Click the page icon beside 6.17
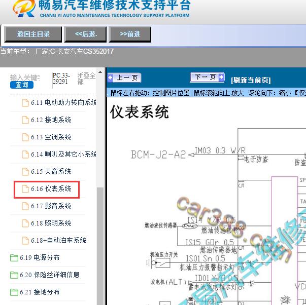306x305 pixels. pyautogui.click(x=25, y=206)
